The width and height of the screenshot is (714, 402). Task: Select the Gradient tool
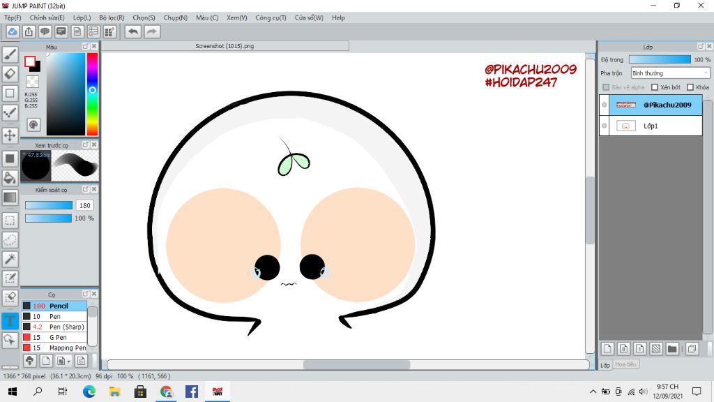click(10, 198)
